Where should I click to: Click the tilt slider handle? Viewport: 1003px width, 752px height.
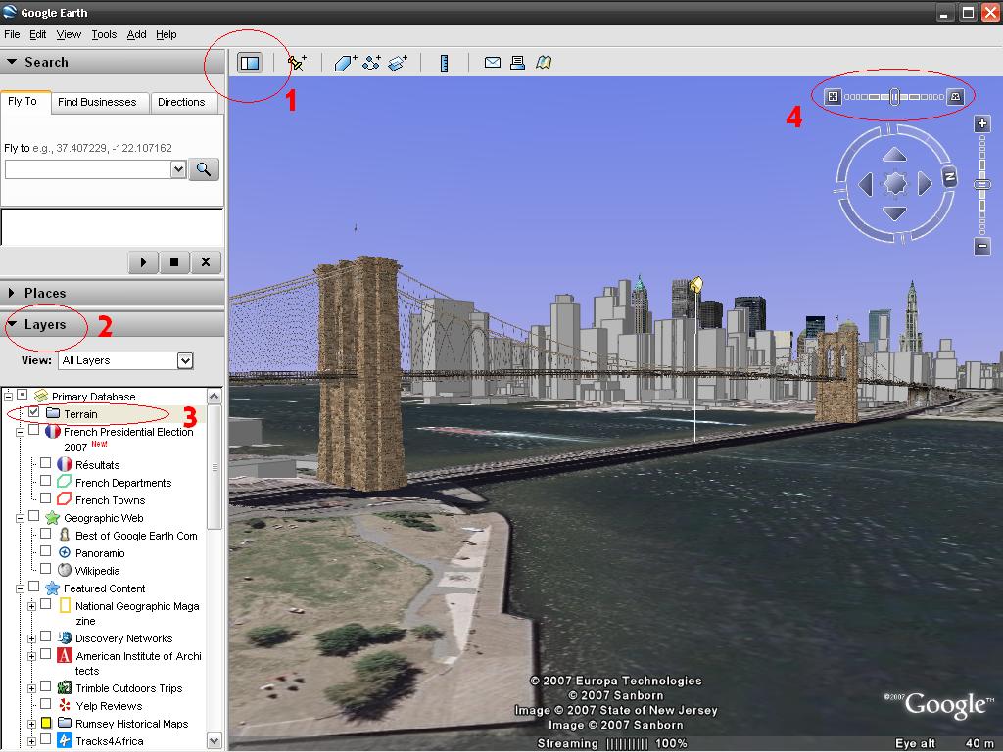pos(894,97)
